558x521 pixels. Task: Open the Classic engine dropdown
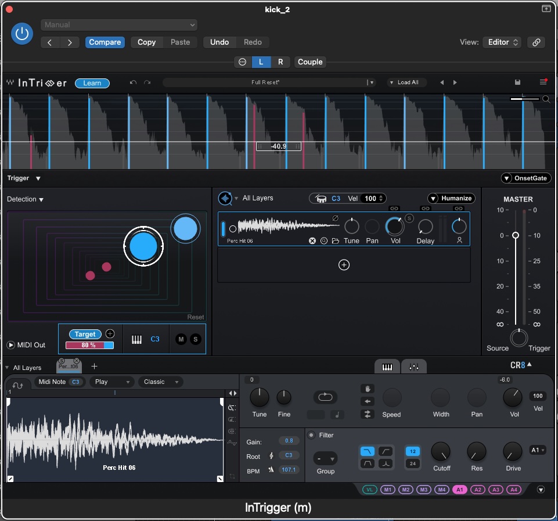pos(161,382)
